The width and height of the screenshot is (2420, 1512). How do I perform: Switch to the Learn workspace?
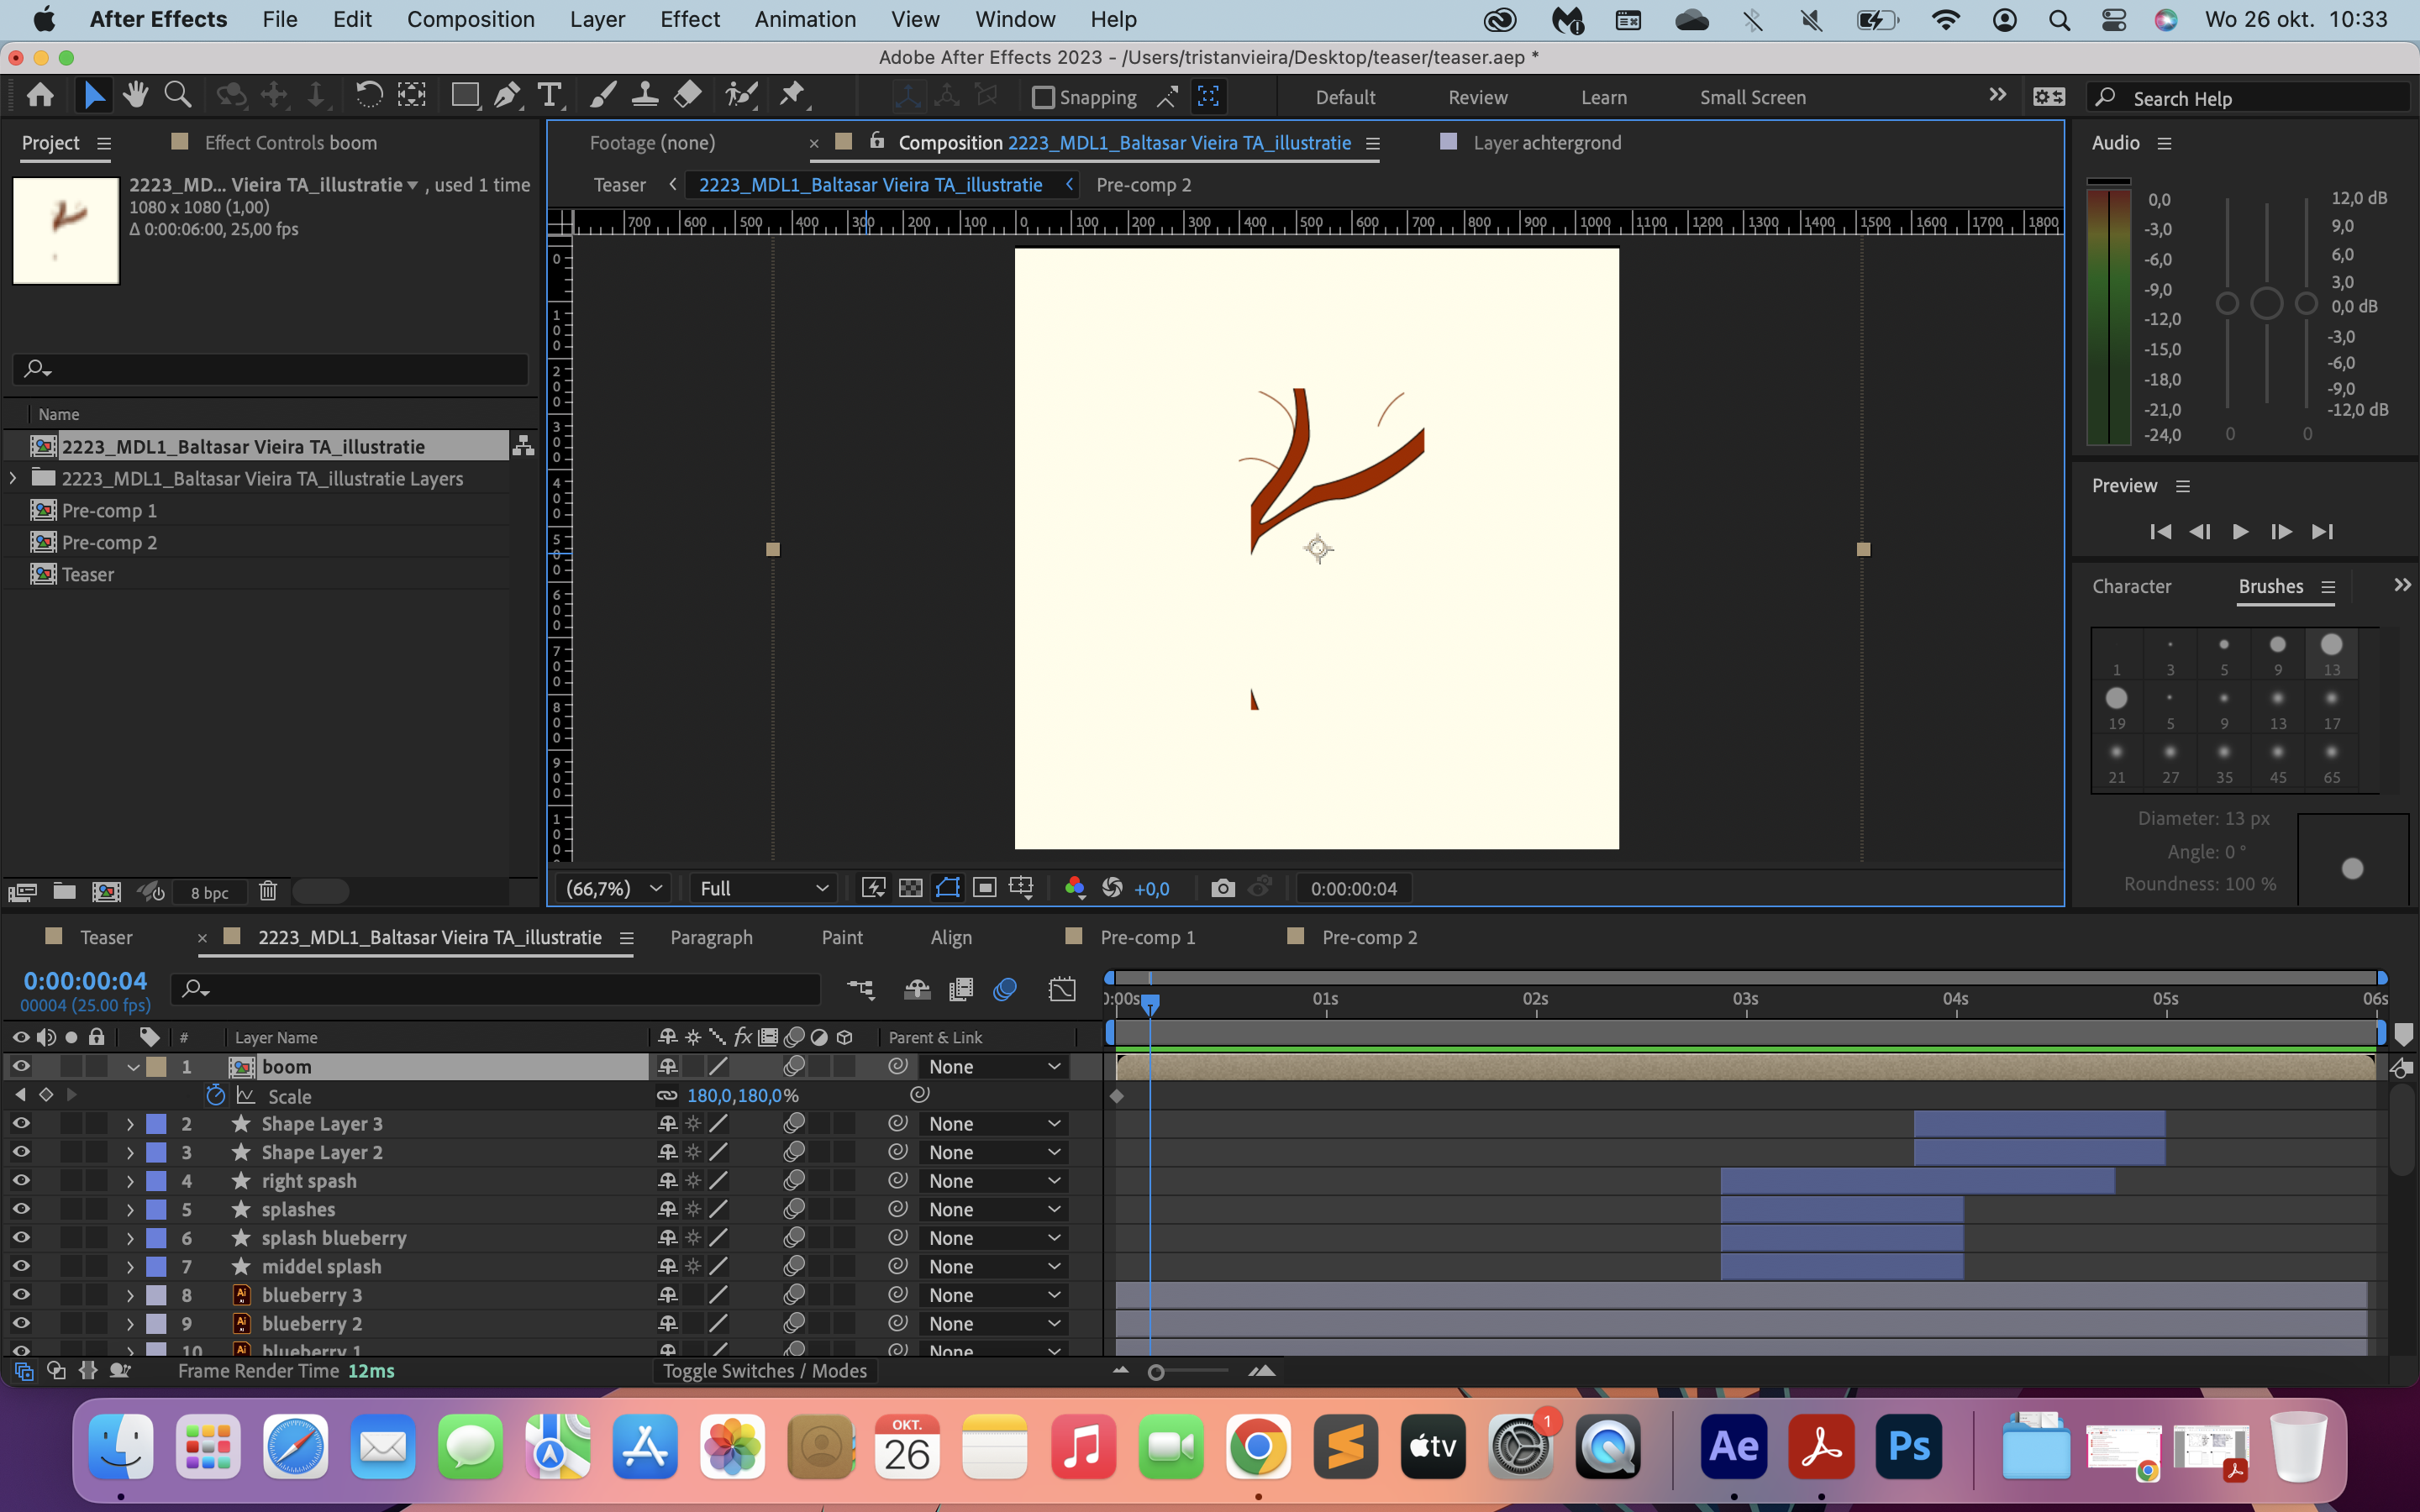(1604, 97)
